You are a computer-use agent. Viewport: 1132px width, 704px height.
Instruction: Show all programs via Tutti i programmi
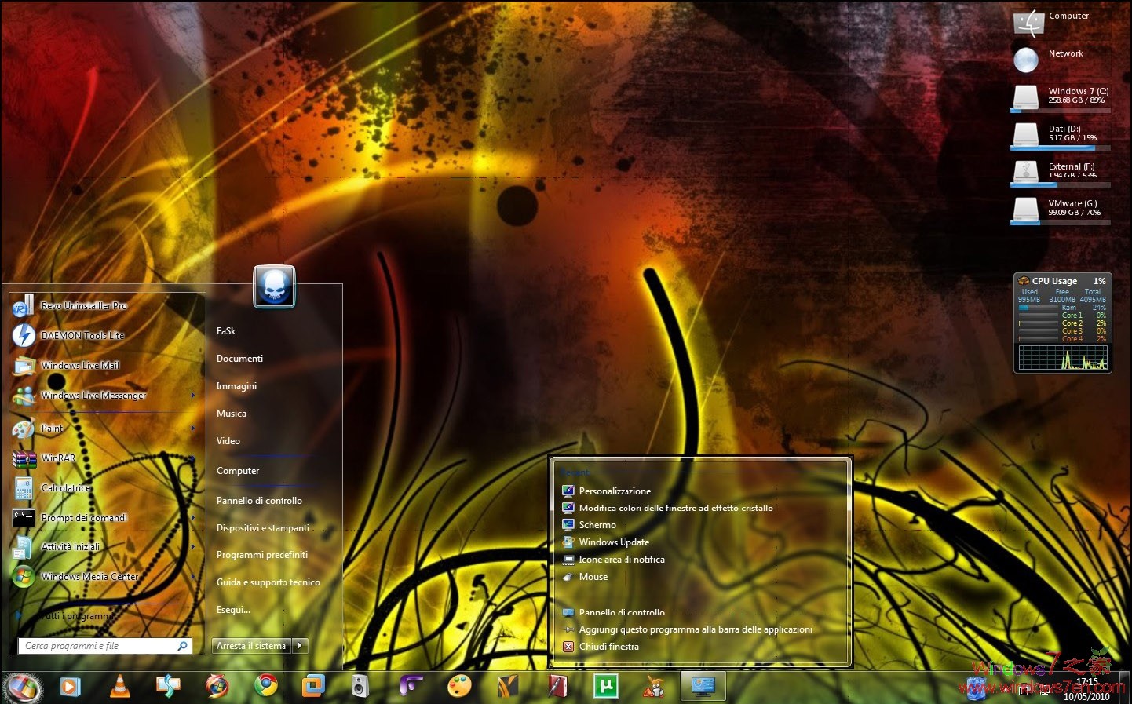tap(77, 616)
